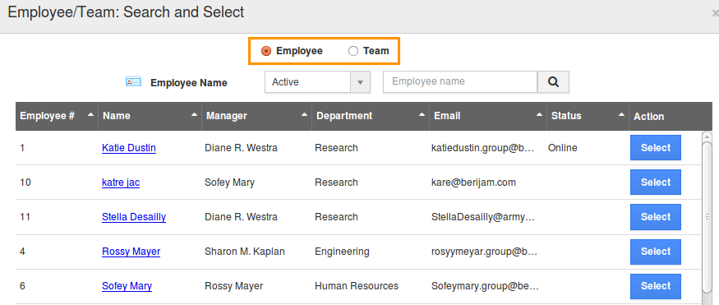Click the Email column header label

tap(447, 116)
